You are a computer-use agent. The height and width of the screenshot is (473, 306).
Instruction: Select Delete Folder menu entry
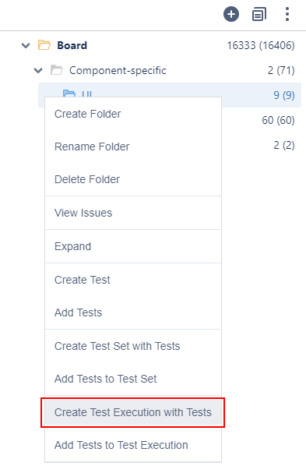coord(133,179)
